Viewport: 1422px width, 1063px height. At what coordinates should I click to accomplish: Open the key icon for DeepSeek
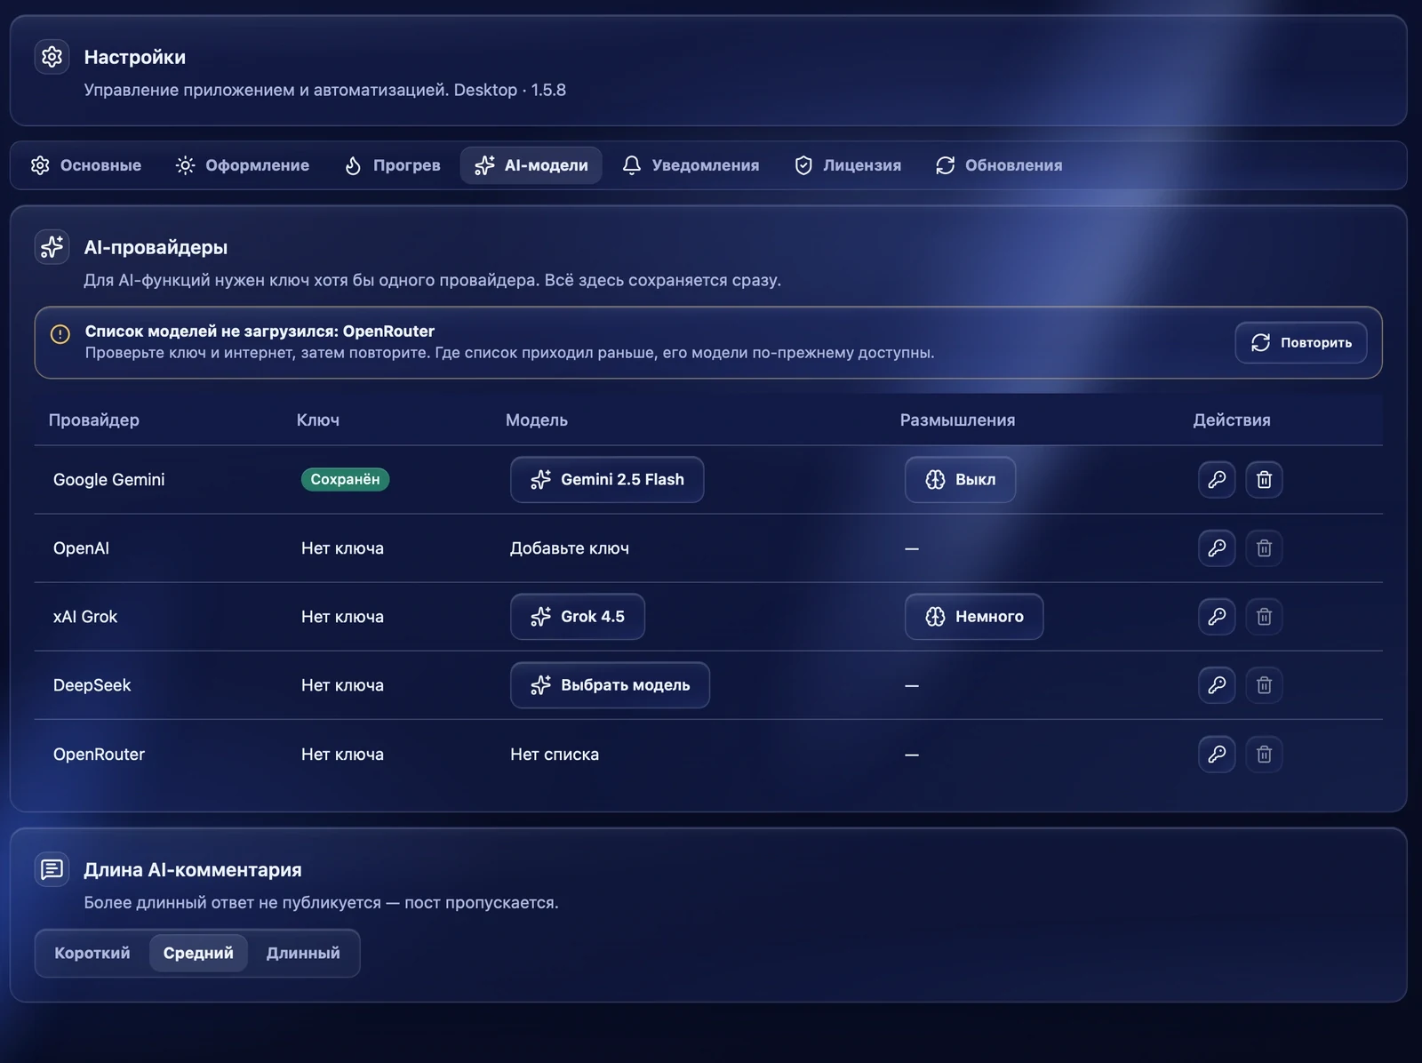(1217, 685)
